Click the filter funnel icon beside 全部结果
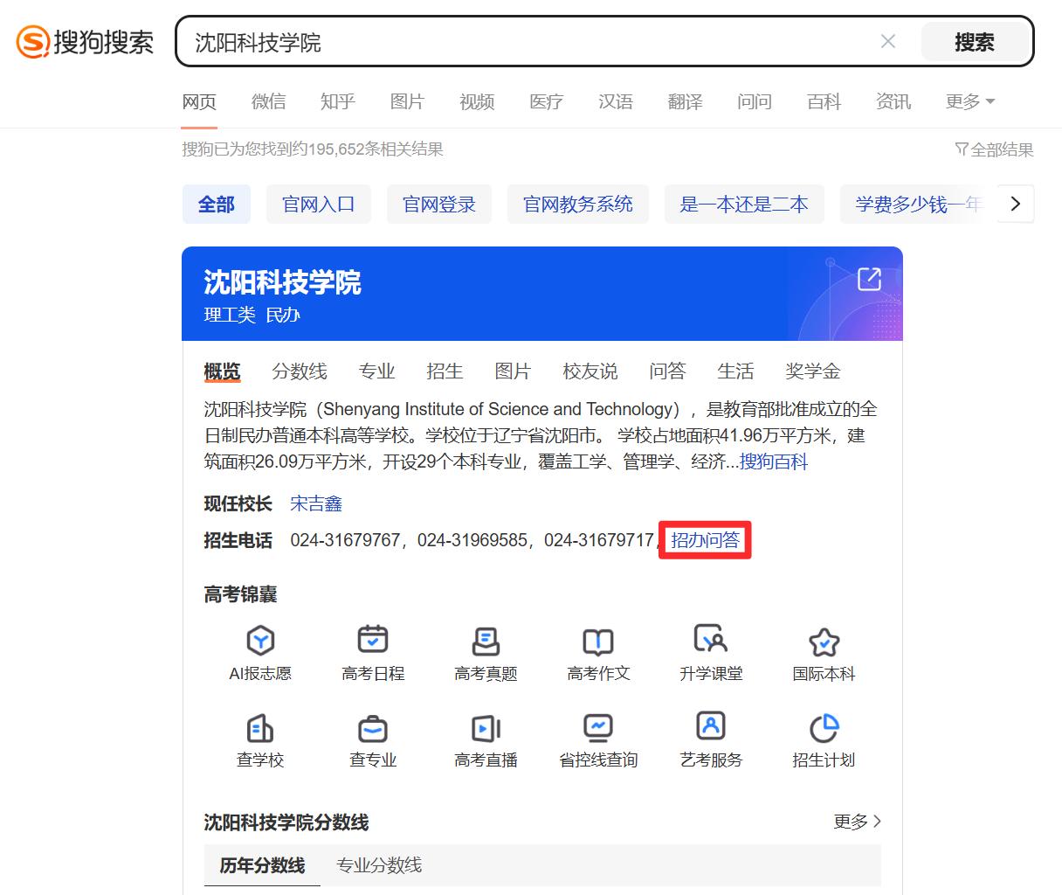Image resolution: width=1062 pixels, height=895 pixels. coord(962,149)
